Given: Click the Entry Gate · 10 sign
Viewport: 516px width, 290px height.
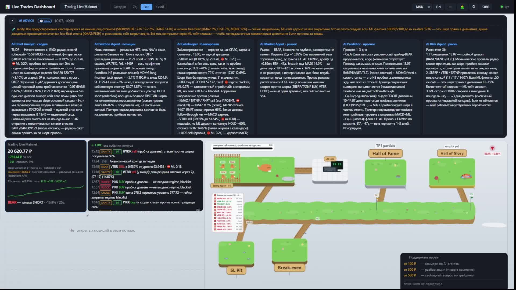Looking at the screenshot, I should 222,186.
